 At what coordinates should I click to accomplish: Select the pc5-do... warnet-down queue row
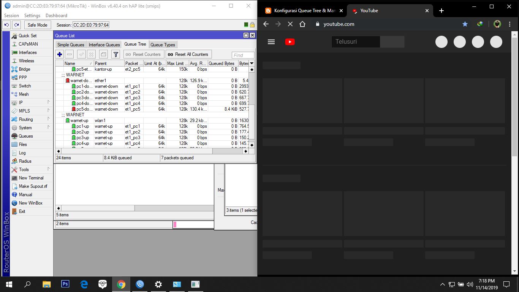point(152,109)
